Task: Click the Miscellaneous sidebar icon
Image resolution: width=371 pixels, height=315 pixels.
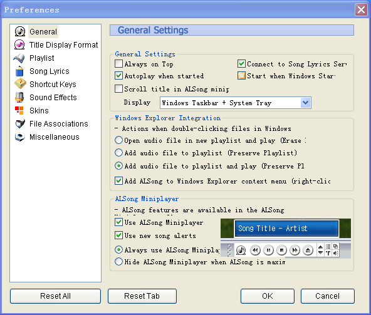Action: click(19, 137)
